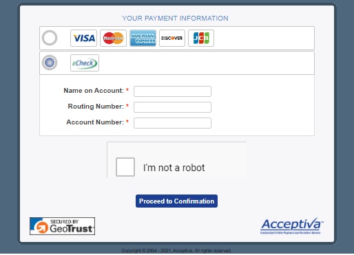This screenshot has width=354, height=255.
Task: Click into the Account Number input box
Action: click(x=172, y=123)
